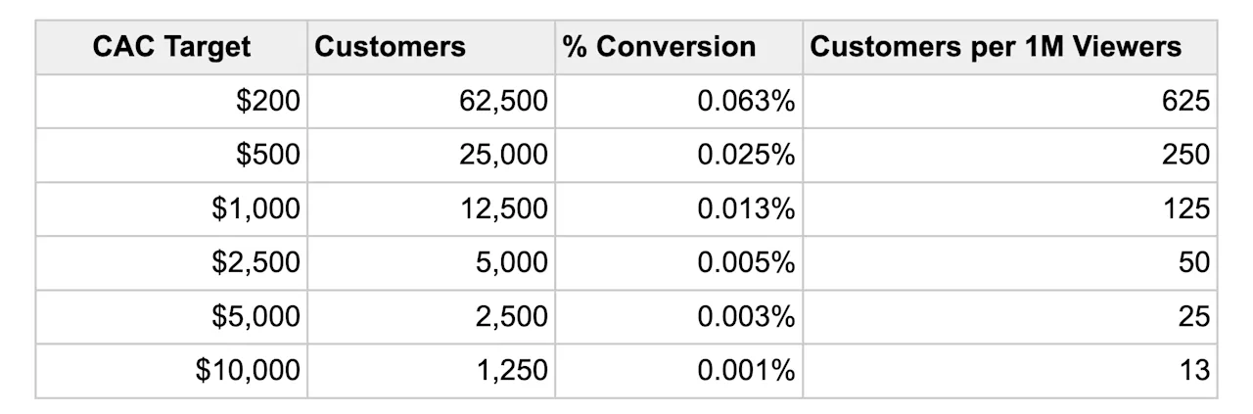Image resolution: width=1253 pixels, height=414 pixels.
Task: Select the cell showing 625 customers per 1M
Action: [x=1009, y=101]
